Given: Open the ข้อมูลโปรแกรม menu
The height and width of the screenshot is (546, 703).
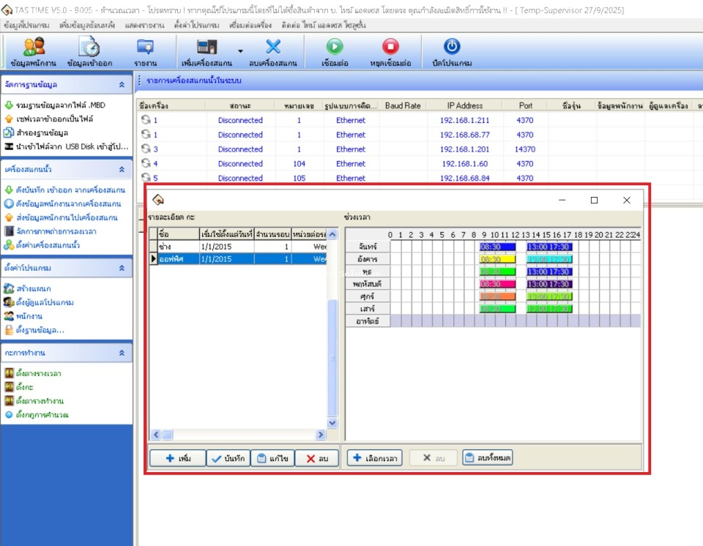Looking at the screenshot, I should (x=26, y=25).
